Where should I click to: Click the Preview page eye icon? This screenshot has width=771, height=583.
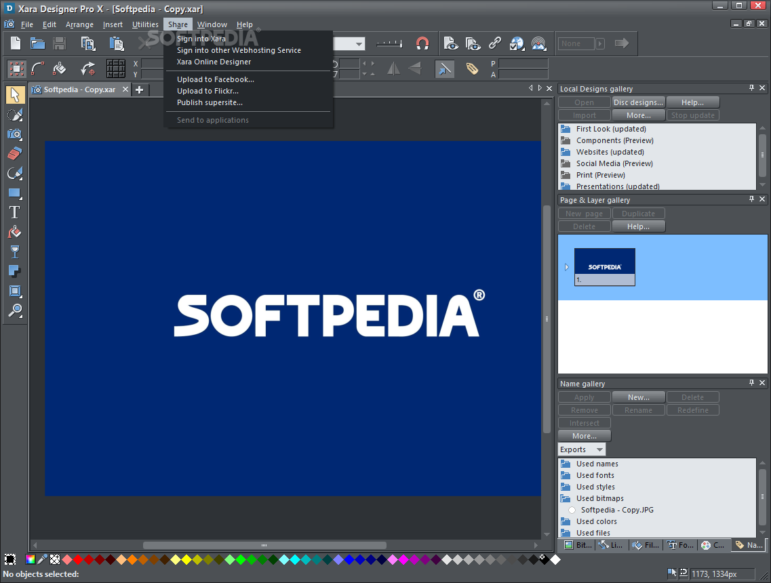click(x=451, y=43)
